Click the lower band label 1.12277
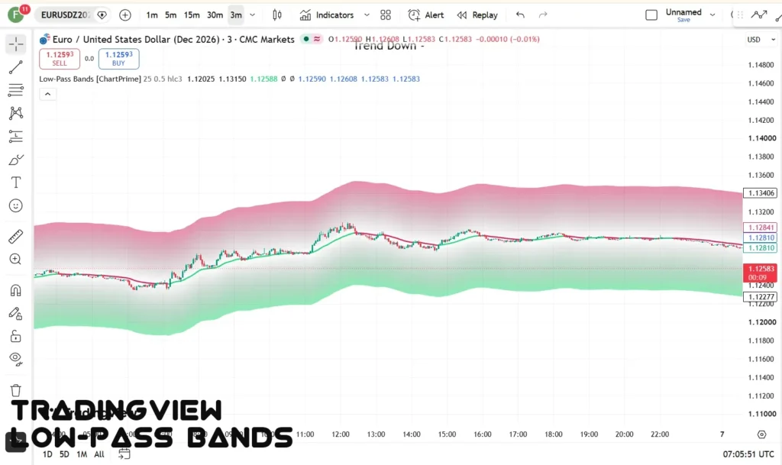782x465 pixels. [760, 296]
